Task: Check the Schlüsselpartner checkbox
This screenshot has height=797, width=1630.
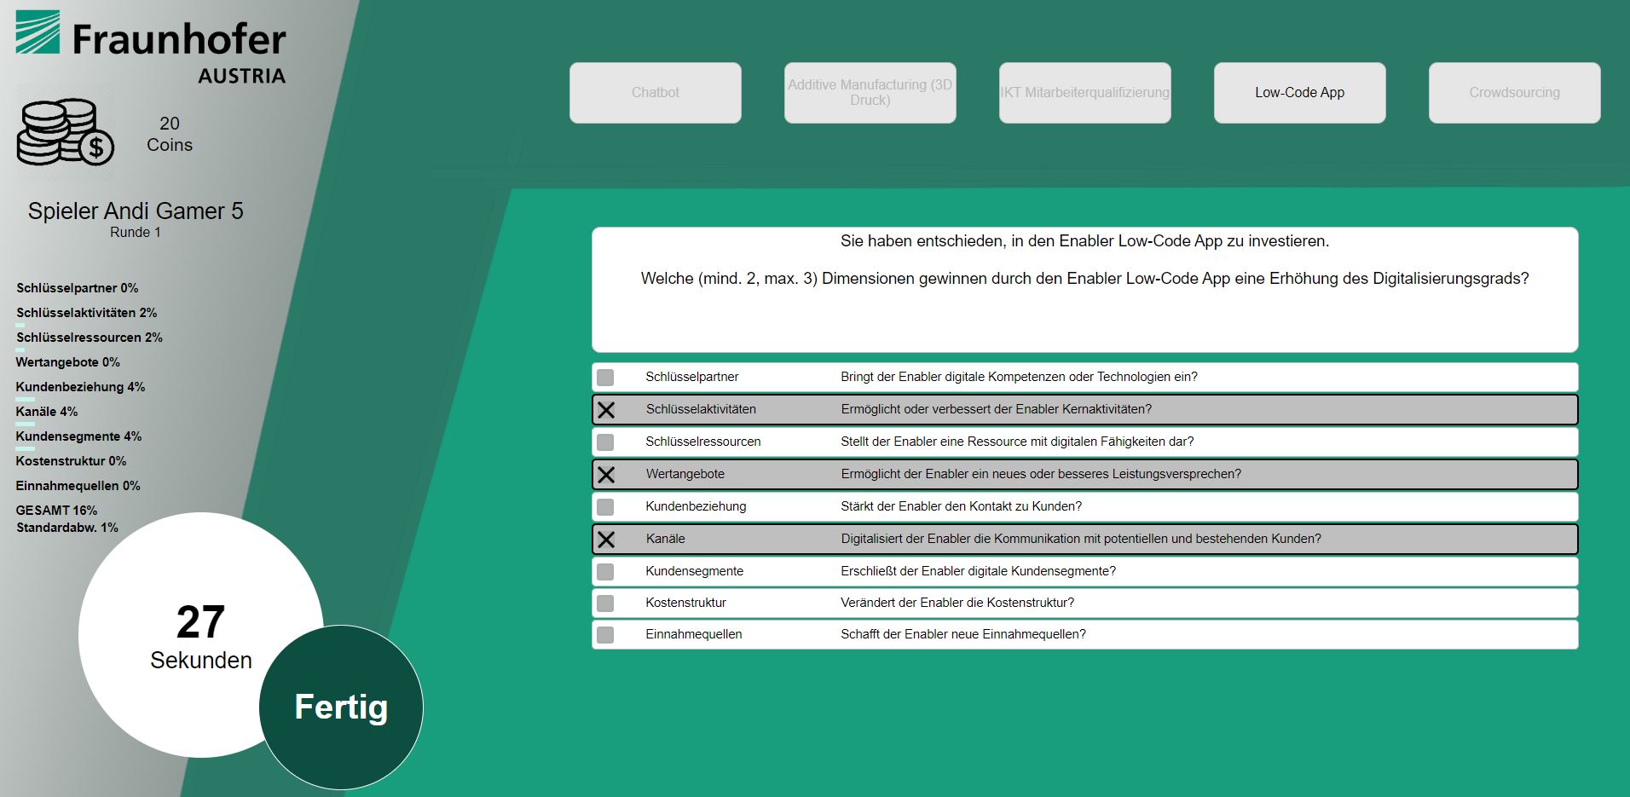Action: (605, 377)
